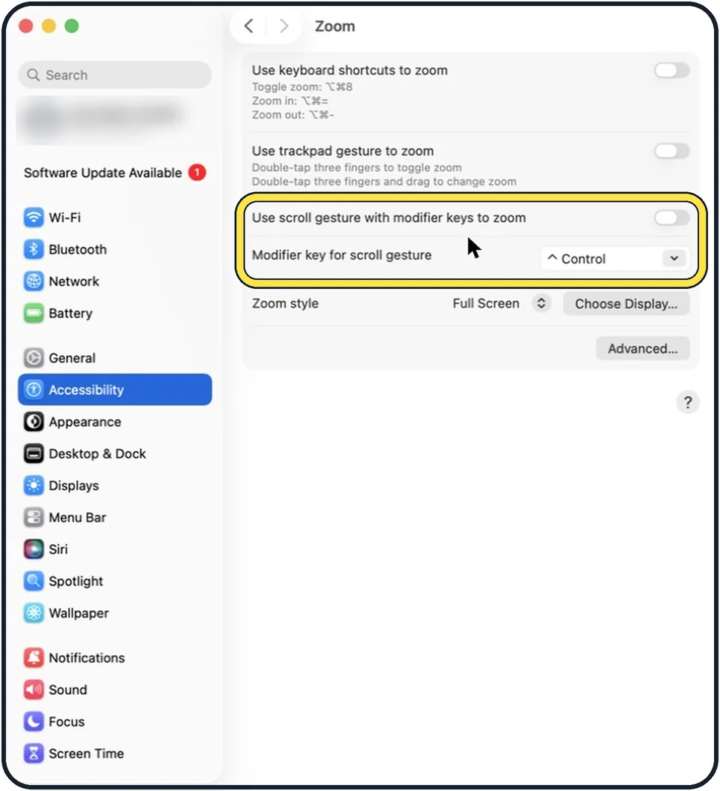The width and height of the screenshot is (720, 791).
Task: Go back with the left chevron
Action: coord(248,26)
